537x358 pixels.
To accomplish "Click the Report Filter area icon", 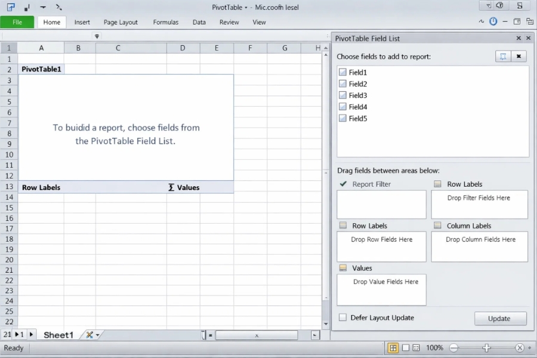I will coord(343,184).
